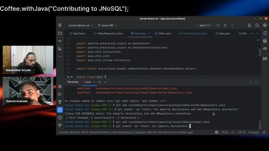Open the tool window below Maven

coord(265,59)
